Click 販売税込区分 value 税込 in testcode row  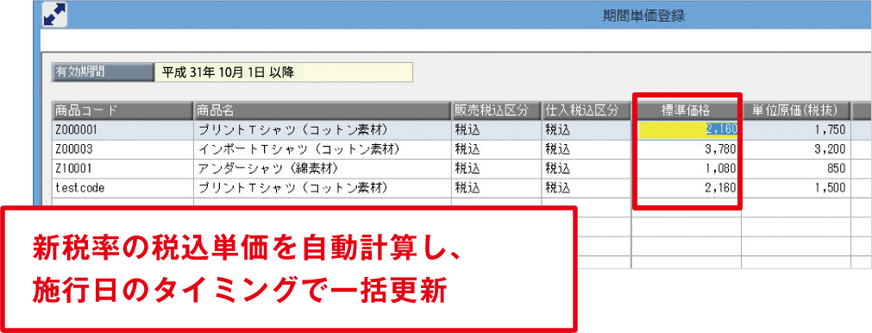coord(497,188)
